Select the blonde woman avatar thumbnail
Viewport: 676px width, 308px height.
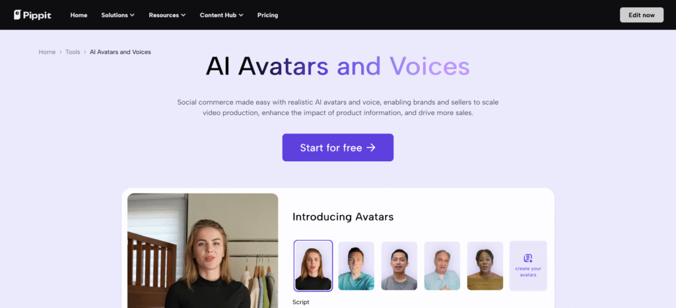tap(313, 266)
